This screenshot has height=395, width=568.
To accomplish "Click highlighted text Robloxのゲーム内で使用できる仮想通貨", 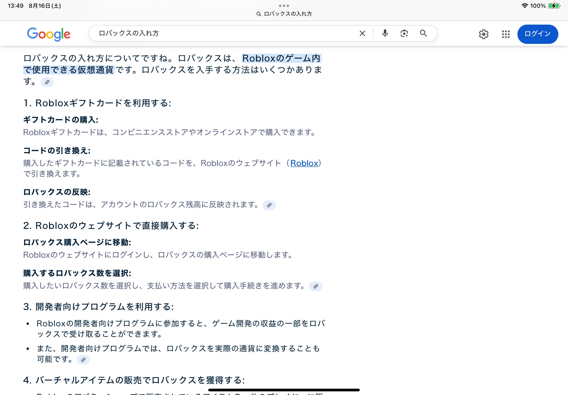I will click(172, 64).
